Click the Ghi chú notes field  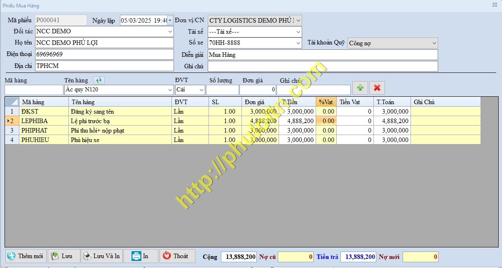coord(322,66)
